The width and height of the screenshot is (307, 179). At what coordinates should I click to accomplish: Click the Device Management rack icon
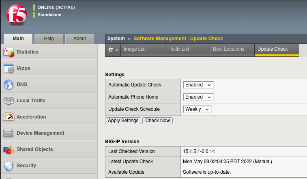pyautogui.click(x=8, y=133)
